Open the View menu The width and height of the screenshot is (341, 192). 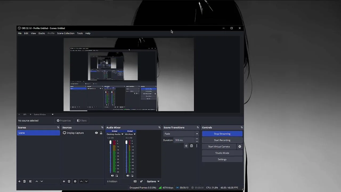point(33,33)
